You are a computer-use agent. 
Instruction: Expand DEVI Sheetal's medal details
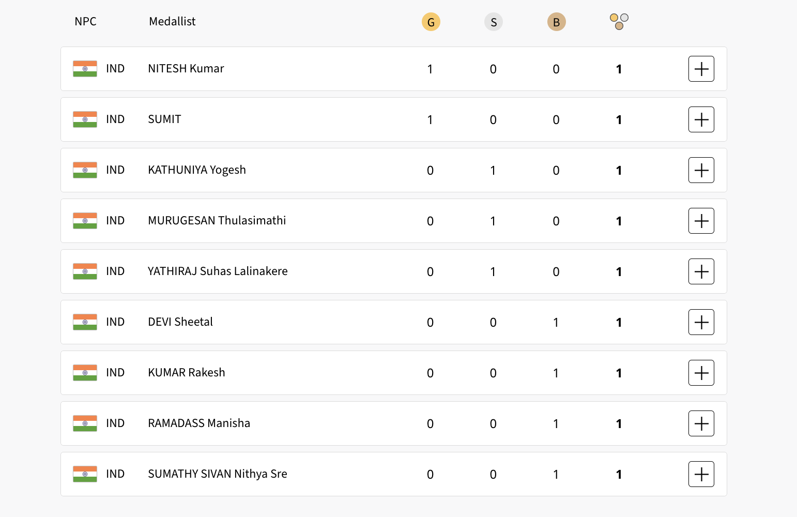tap(701, 322)
